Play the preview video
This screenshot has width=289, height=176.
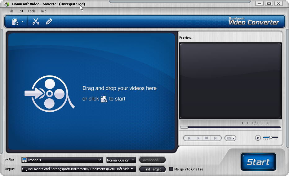(198, 138)
